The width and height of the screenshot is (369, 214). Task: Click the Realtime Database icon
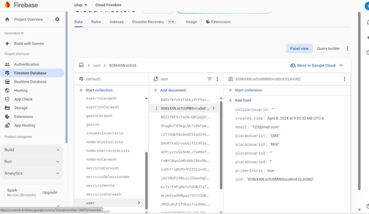tap(7, 82)
